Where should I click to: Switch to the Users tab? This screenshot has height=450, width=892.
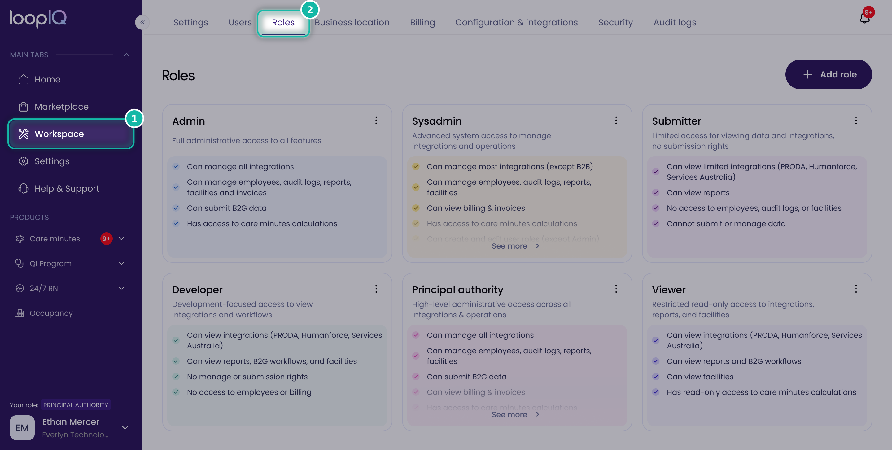pyautogui.click(x=240, y=23)
